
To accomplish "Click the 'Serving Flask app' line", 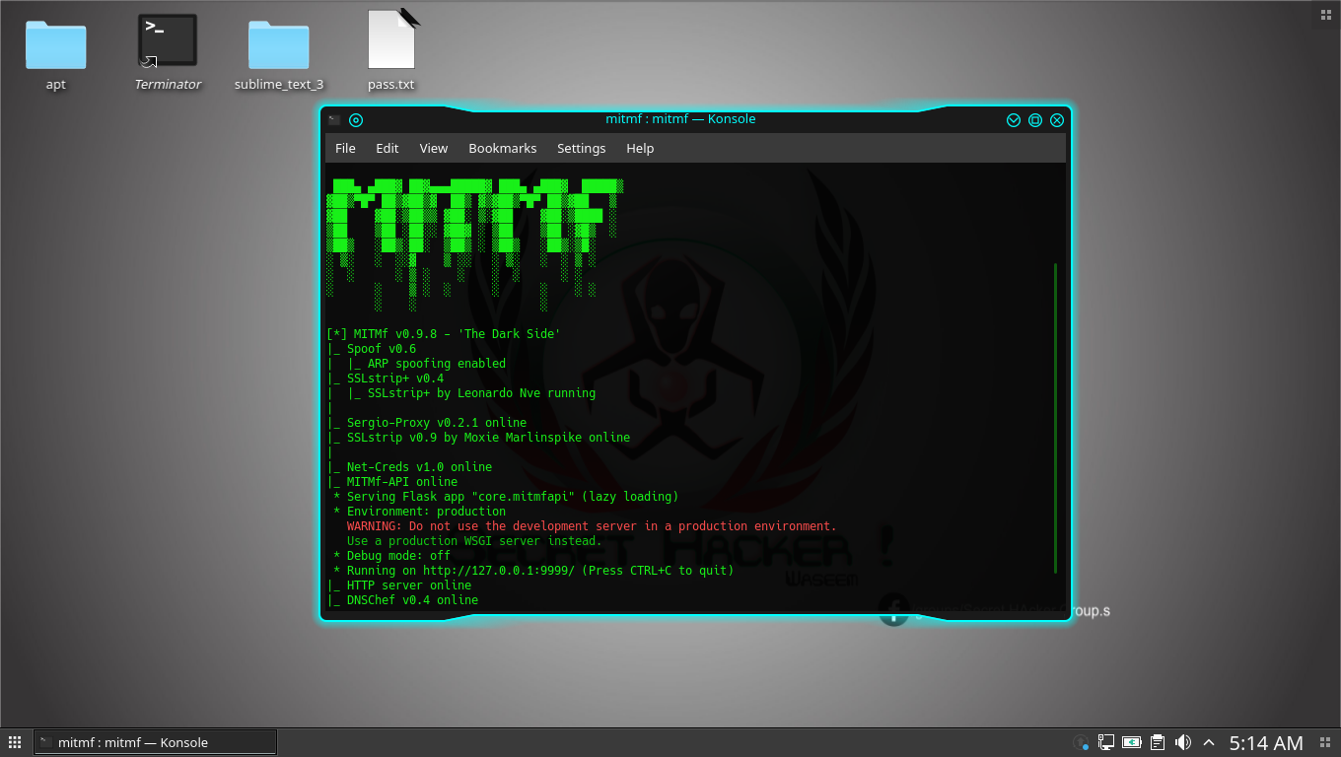I will pos(506,497).
